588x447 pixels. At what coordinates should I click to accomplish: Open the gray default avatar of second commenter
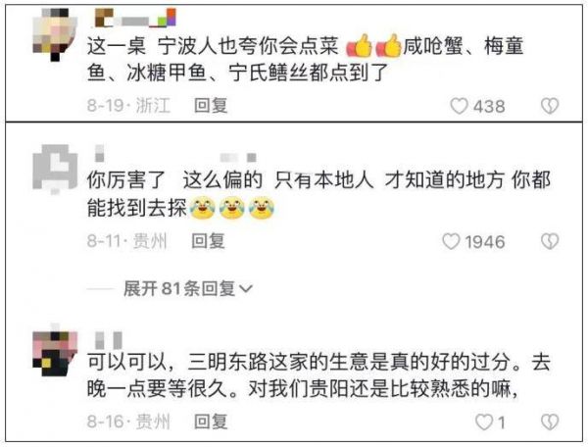pos(55,169)
